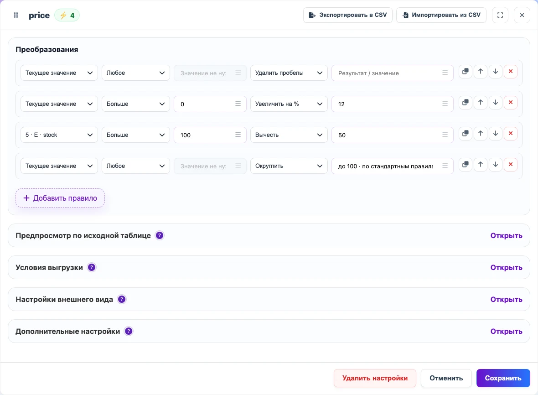Open the Увеличить на % action dropdown
The width and height of the screenshot is (538, 395).
(x=289, y=104)
